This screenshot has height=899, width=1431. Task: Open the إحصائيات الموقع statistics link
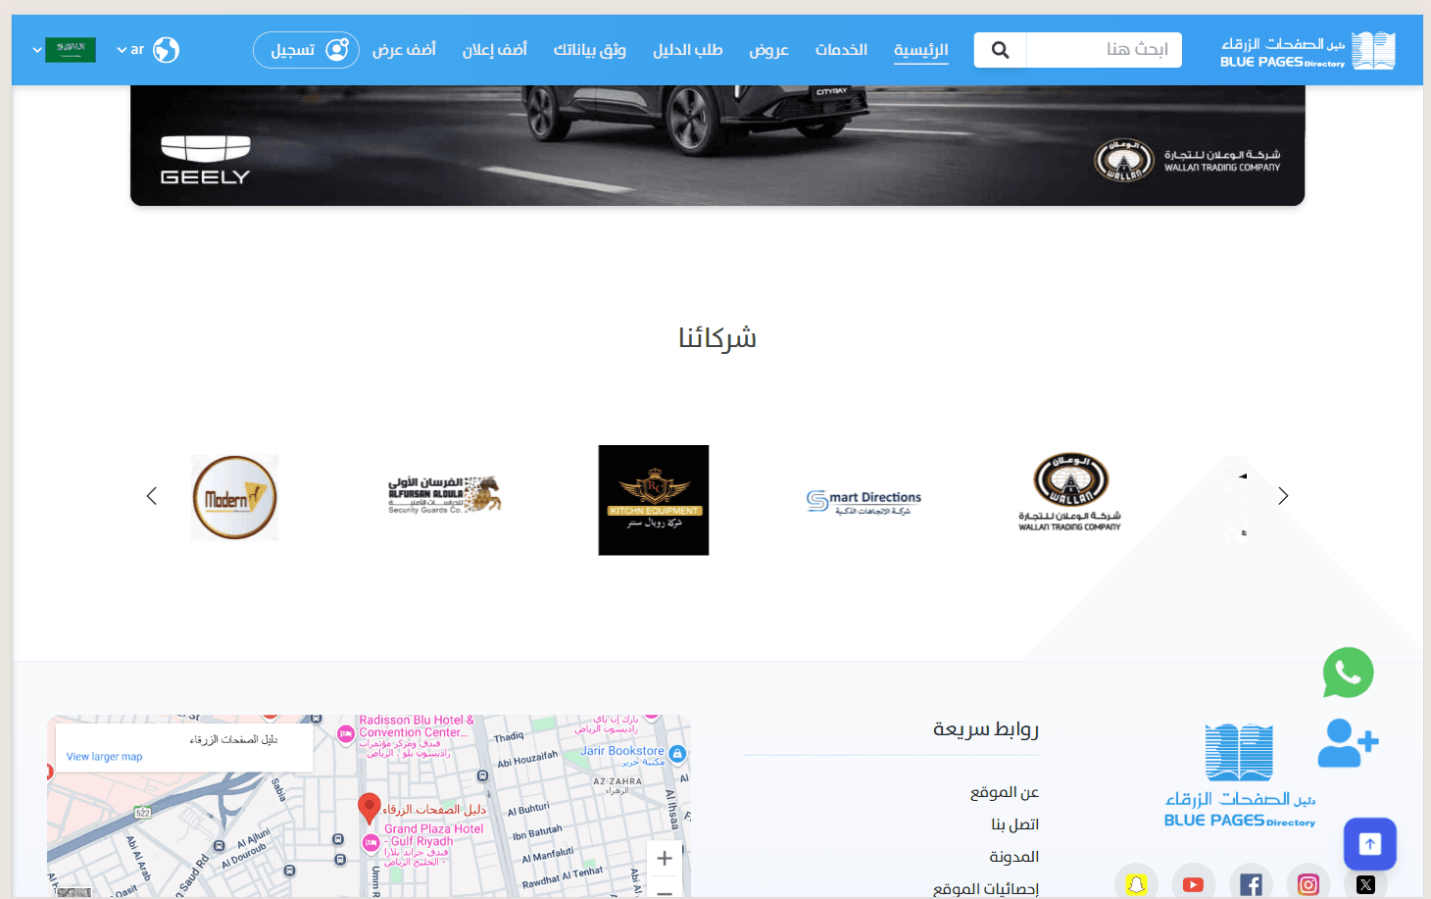coord(986,888)
